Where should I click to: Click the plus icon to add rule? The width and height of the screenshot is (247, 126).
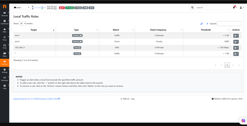click(207, 24)
